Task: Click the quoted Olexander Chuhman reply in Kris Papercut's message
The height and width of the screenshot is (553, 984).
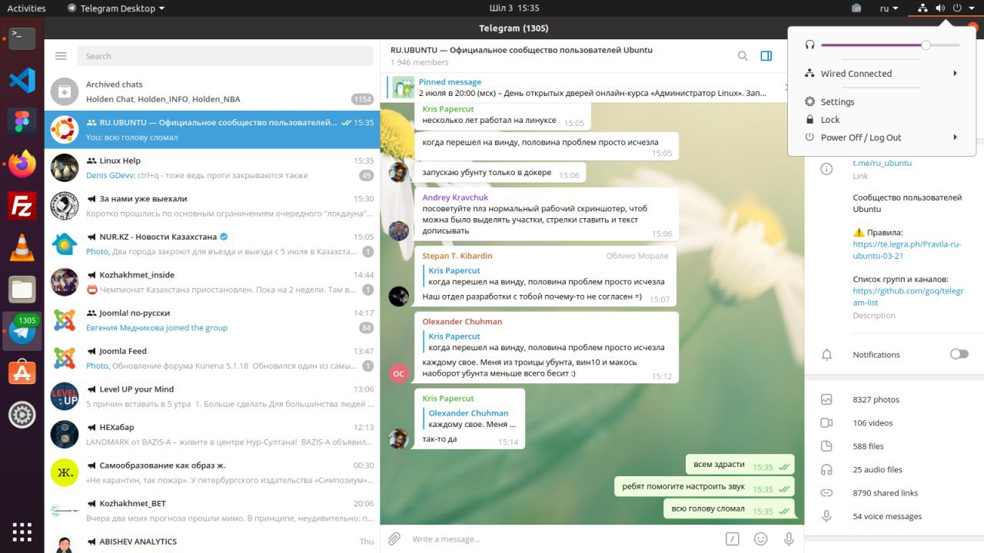Action: (470, 419)
